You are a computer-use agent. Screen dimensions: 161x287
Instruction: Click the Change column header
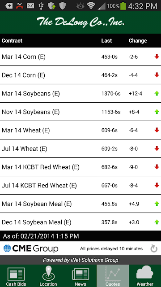point(138,41)
